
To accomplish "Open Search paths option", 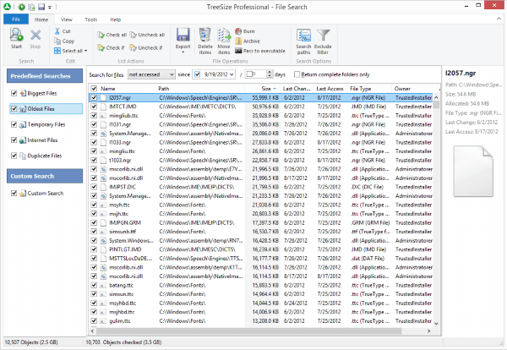I will coord(303,41).
